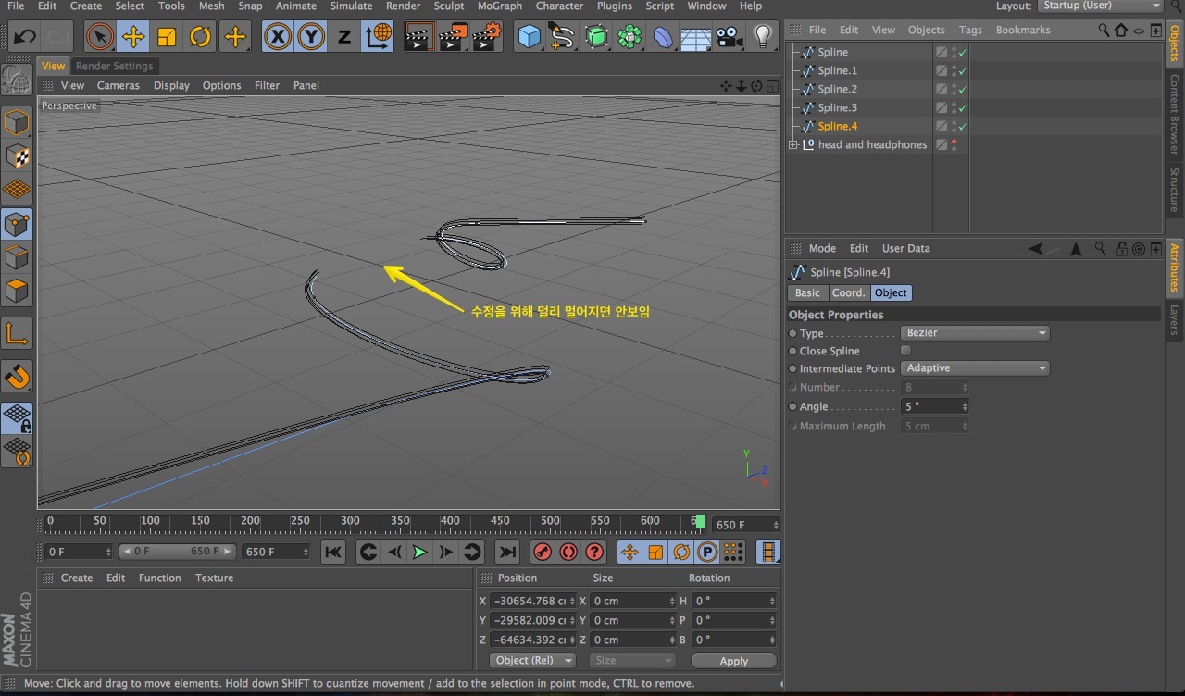Open the MoGraph menu

pos(500,6)
